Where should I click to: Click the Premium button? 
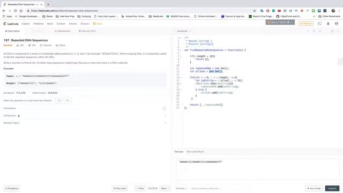click(x=306, y=24)
